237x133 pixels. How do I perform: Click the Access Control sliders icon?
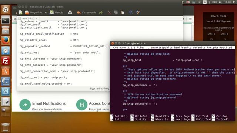pos(82,105)
